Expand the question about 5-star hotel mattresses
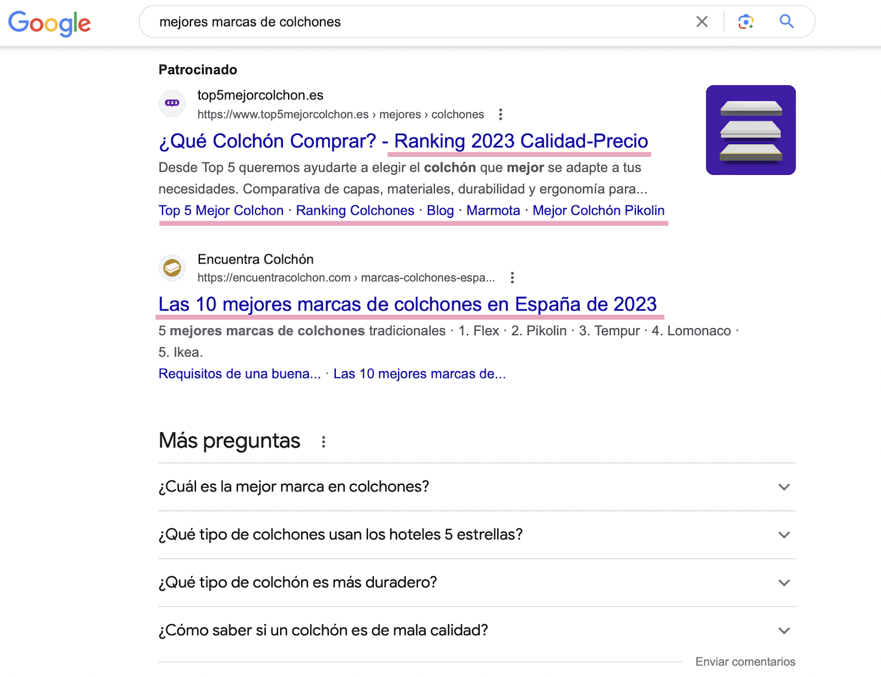Viewport: 881px width, 677px height. pyautogui.click(x=785, y=535)
